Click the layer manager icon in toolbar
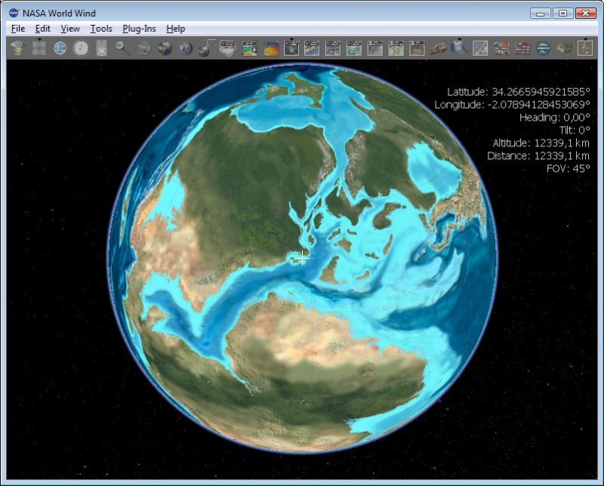 17,48
